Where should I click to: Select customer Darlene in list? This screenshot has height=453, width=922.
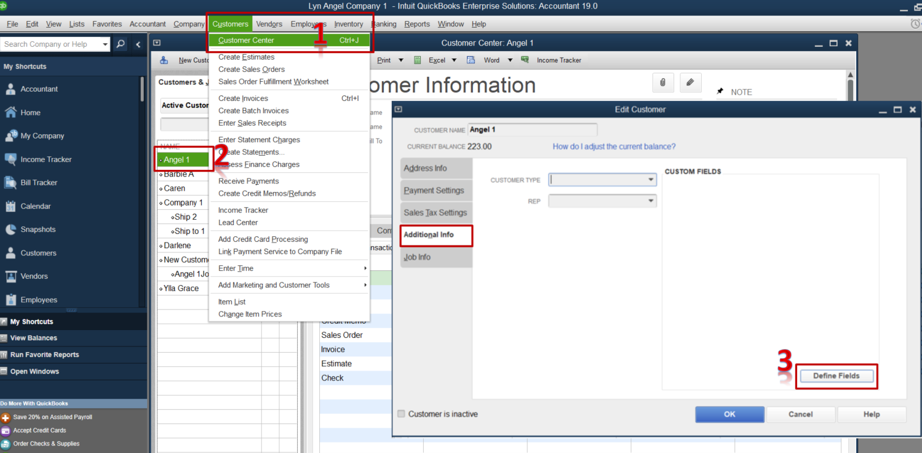pyautogui.click(x=177, y=246)
